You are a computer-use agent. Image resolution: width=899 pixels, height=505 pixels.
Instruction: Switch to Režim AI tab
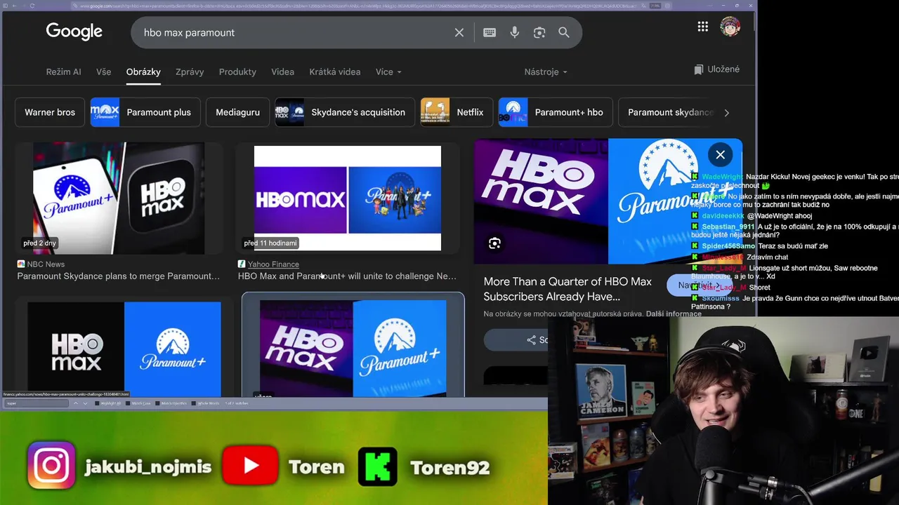[x=63, y=72]
